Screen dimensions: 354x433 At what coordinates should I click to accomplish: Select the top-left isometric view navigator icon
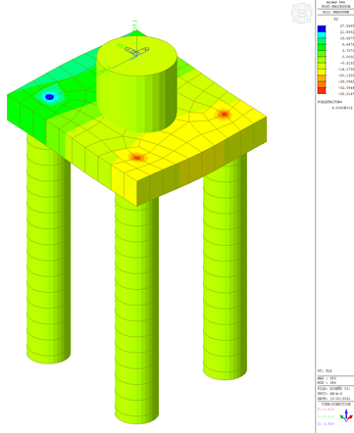(294, 6)
